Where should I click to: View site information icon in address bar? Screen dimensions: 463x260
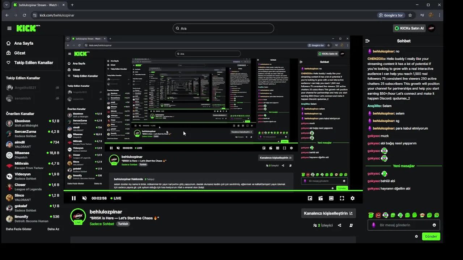[x=35, y=15]
